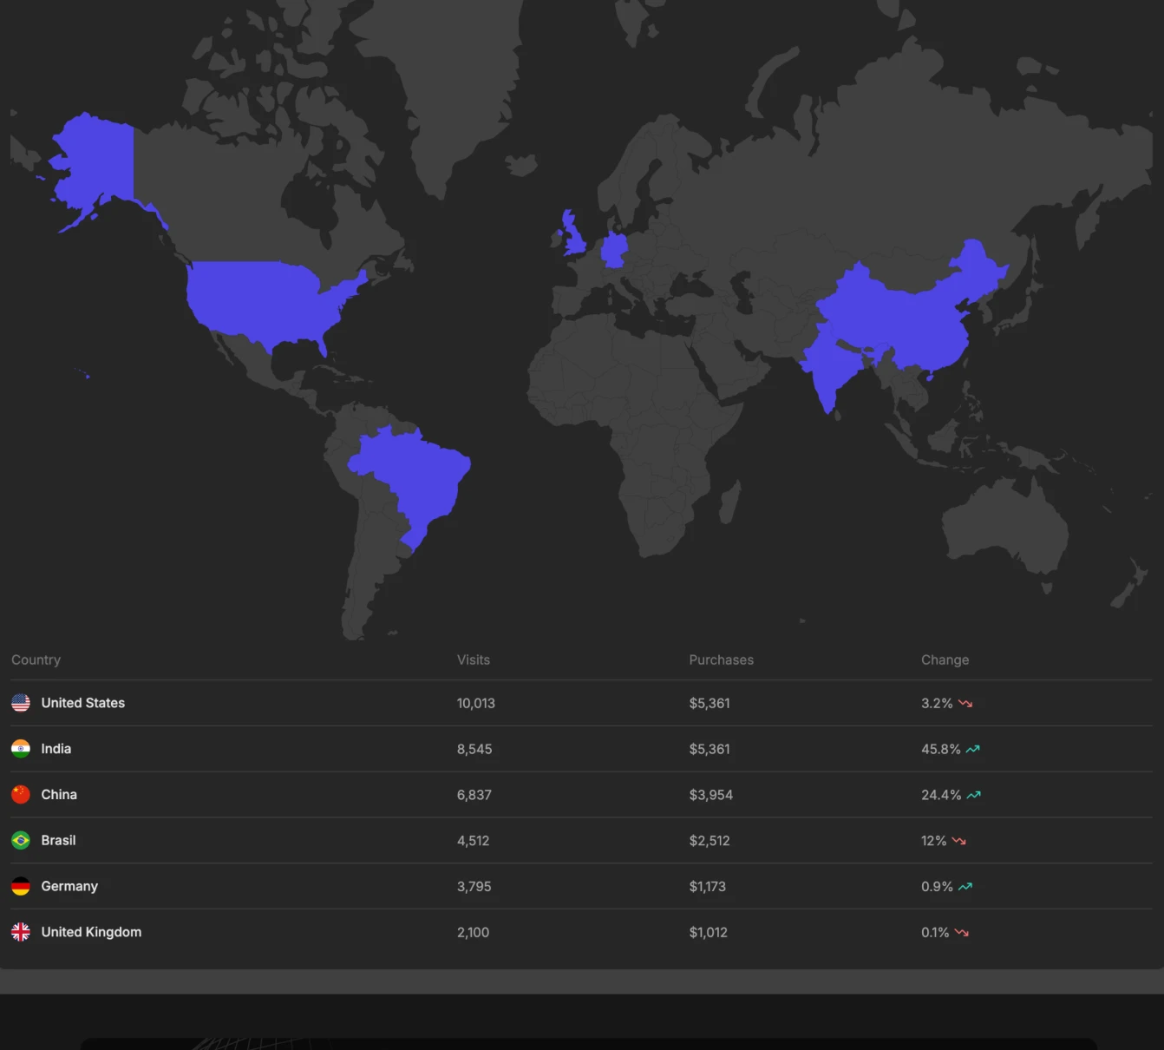Sort the table by the Change column
The width and height of the screenshot is (1164, 1050).
(945, 660)
